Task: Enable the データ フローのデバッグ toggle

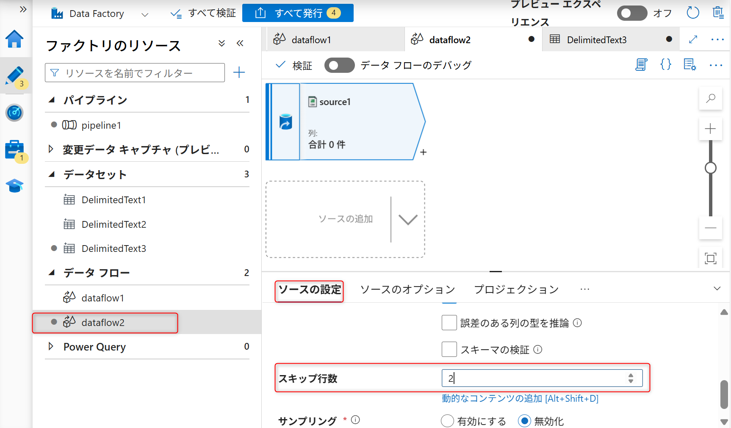Action: pyautogui.click(x=339, y=65)
